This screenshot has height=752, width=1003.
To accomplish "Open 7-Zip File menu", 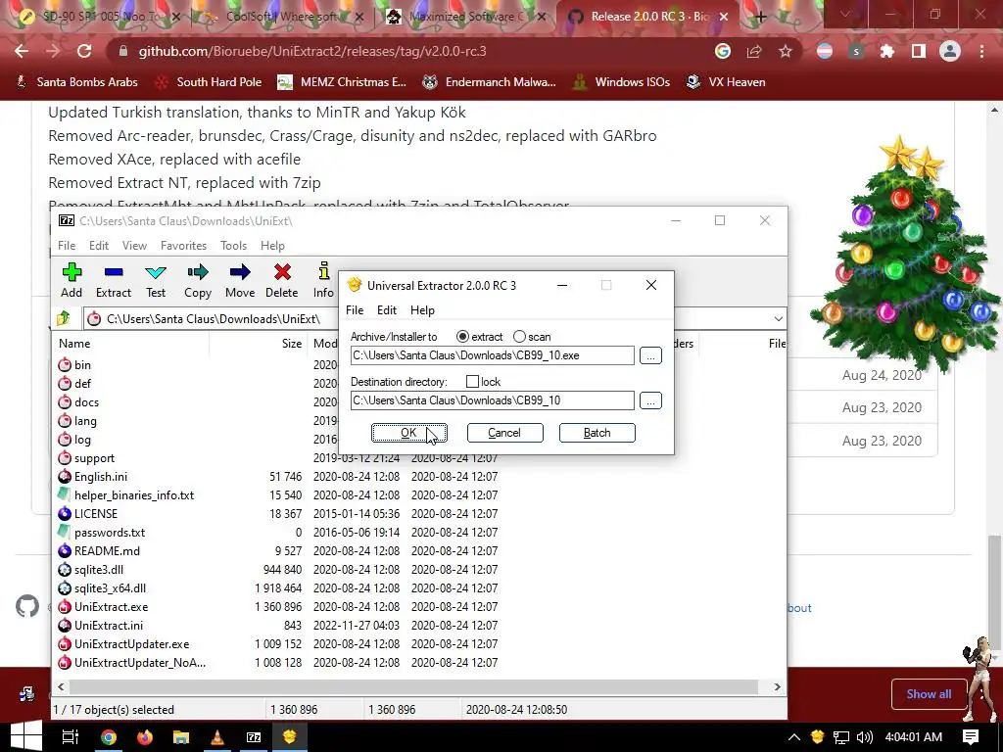I will click(x=67, y=246).
